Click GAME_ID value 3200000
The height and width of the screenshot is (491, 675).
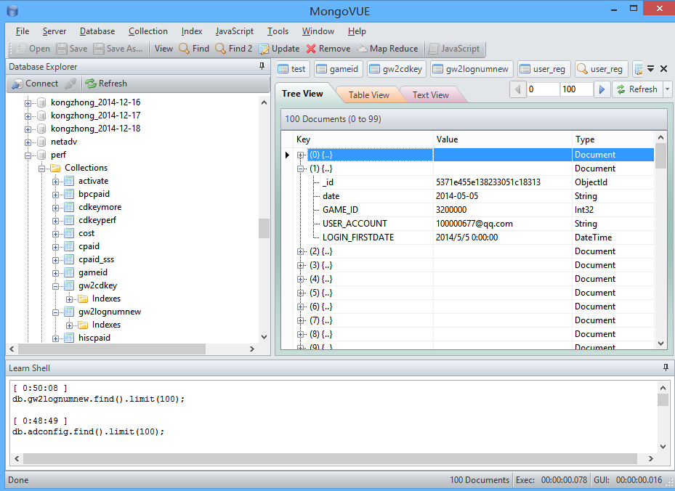[450, 210]
